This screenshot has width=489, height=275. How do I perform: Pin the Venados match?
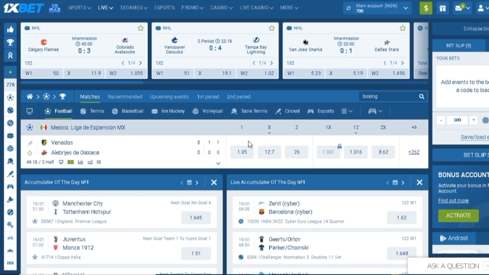point(30,143)
